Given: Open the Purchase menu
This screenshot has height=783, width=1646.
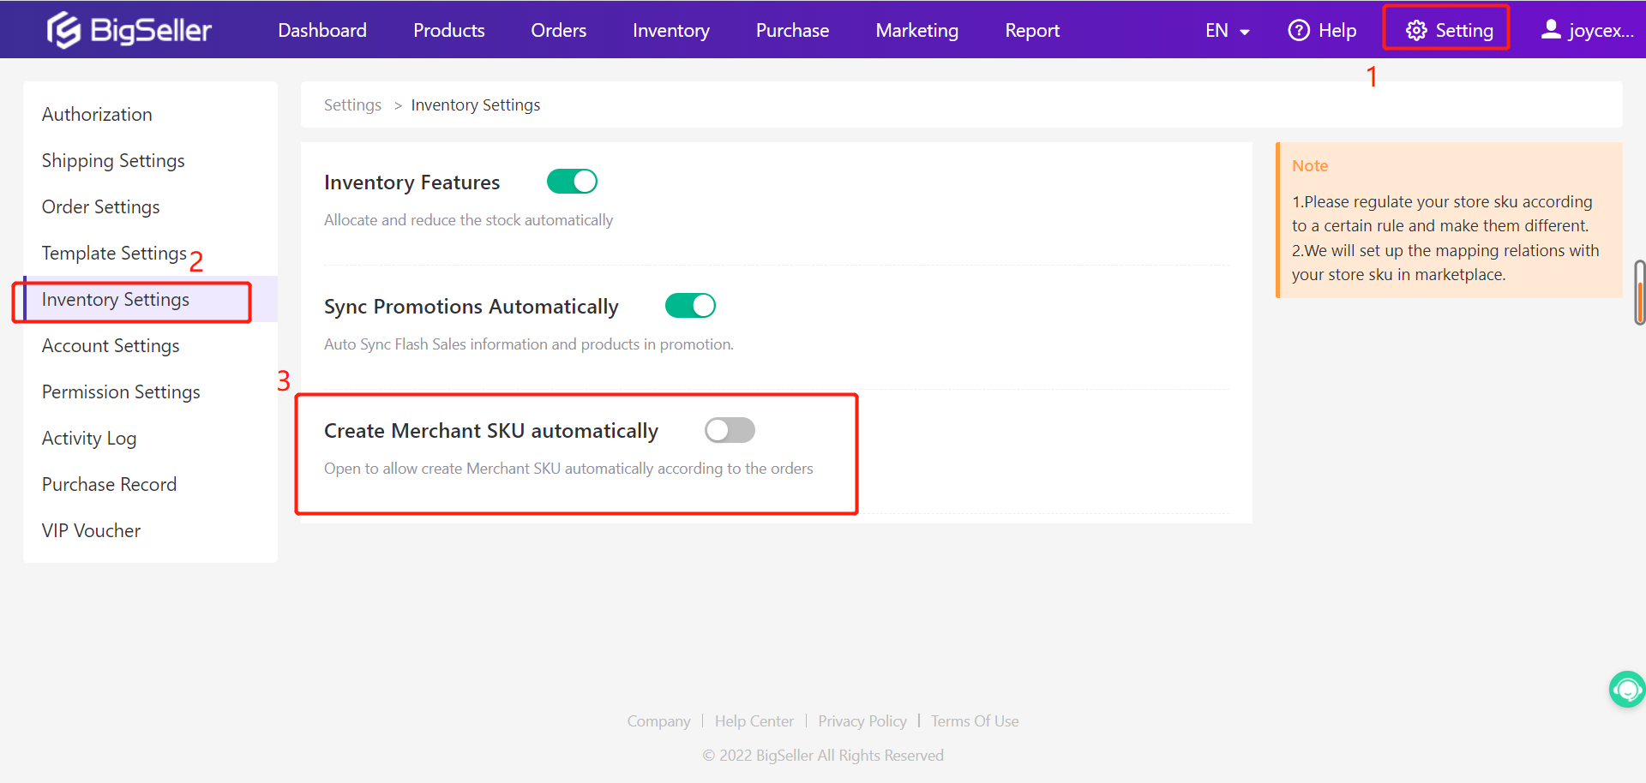Looking at the screenshot, I should point(793,31).
